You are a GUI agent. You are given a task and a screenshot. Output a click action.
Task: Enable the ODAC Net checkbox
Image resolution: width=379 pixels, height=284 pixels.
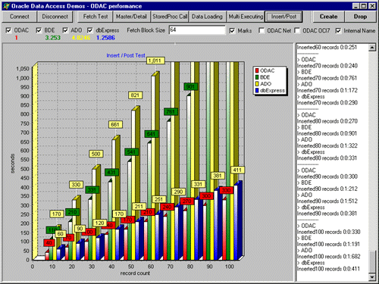(x=262, y=30)
